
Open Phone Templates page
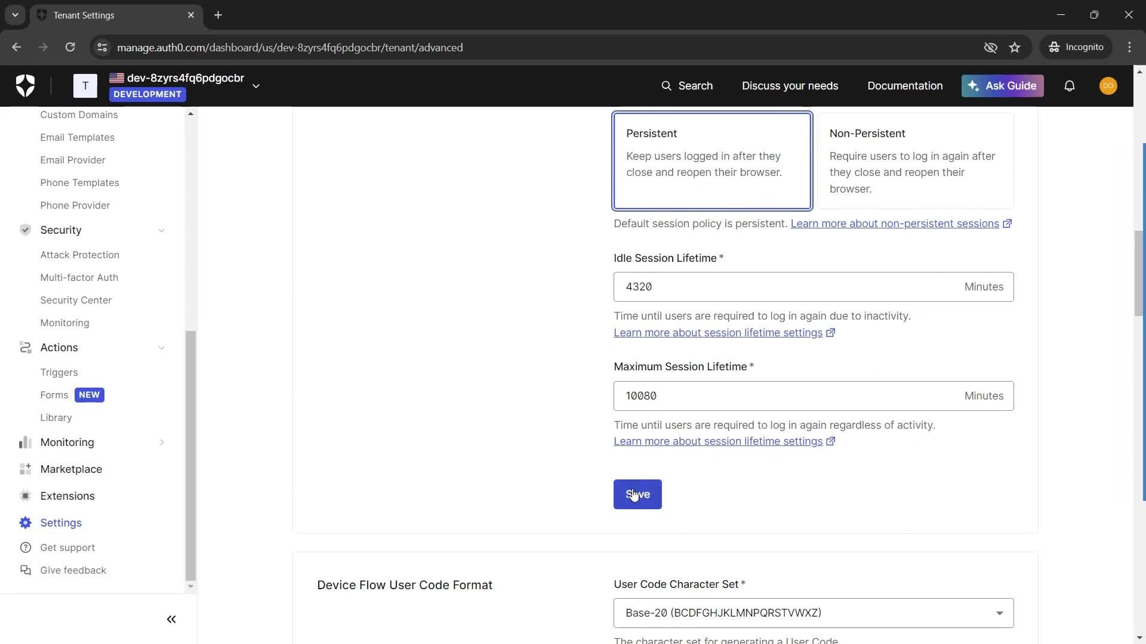79,182
